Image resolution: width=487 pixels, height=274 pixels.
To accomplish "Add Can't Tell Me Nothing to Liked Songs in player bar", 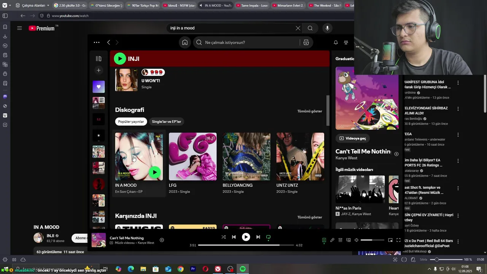I will point(162,240).
